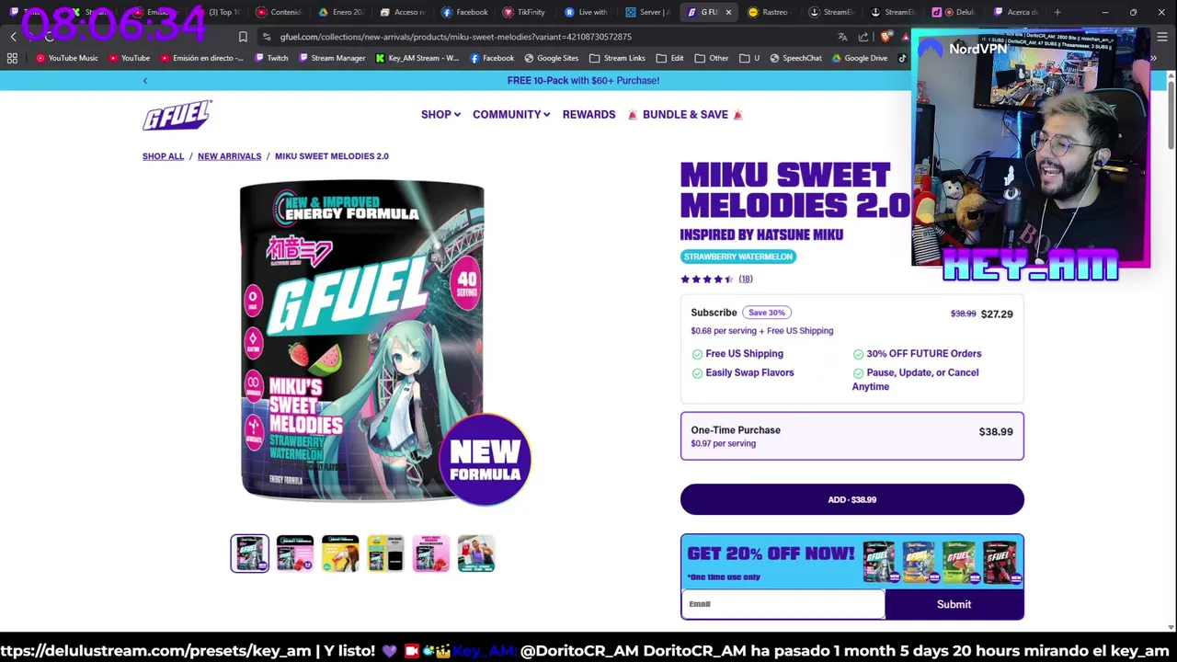Viewport: 1177px width, 662px height.
Task: Open the tab grid icon in bookmarks bar
Action: pos(12,58)
